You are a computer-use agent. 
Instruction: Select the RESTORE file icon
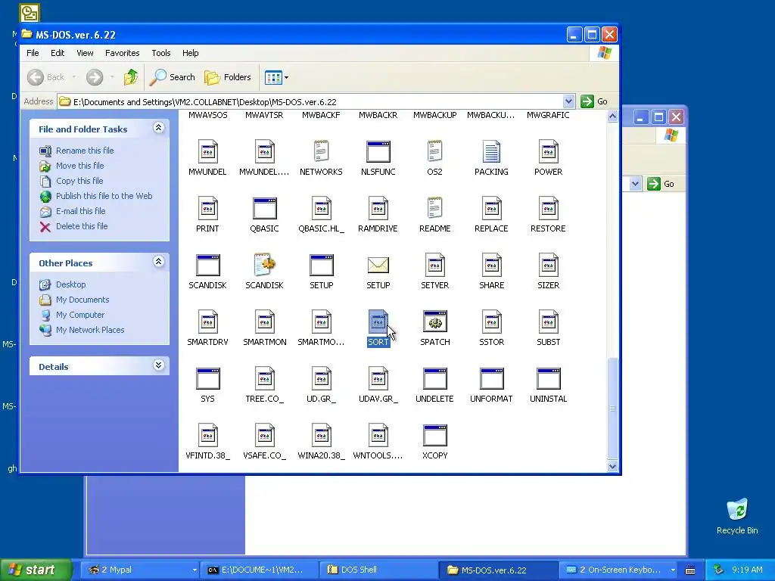coord(549,209)
